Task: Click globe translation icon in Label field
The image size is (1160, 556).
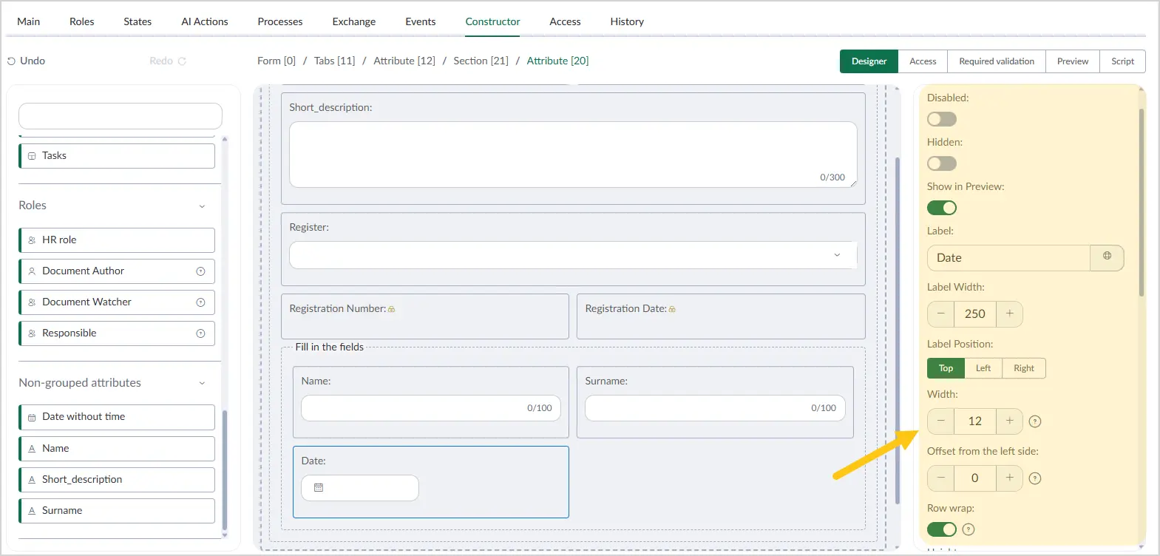Action: [x=1107, y=256]
